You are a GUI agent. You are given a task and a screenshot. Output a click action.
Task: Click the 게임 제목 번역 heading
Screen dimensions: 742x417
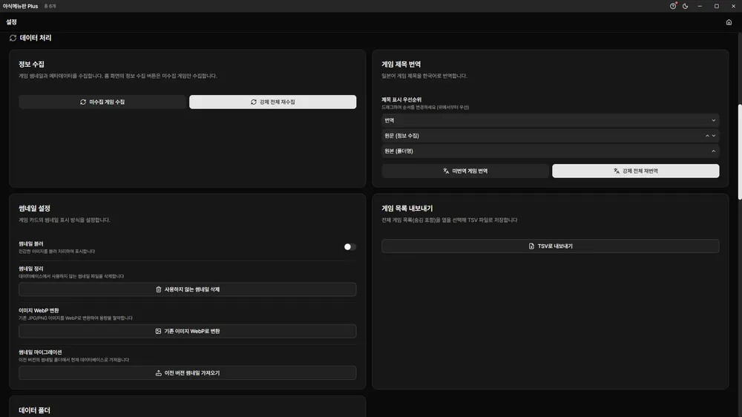point(401,64)
